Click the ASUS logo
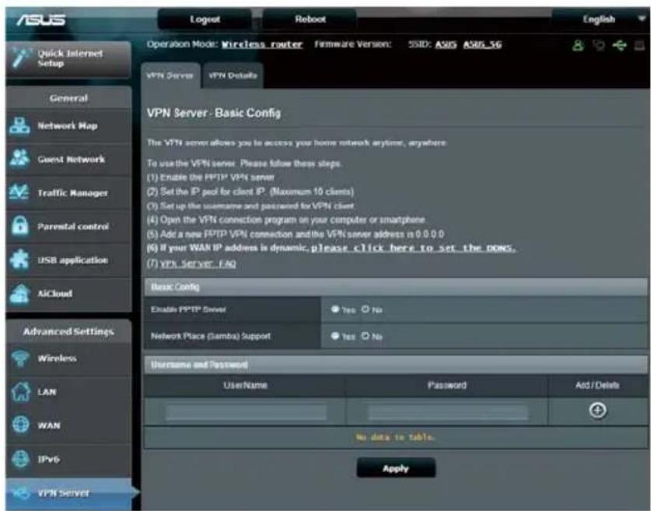Image resolution: width=651 pixels, height=511 pixels. 40,19
